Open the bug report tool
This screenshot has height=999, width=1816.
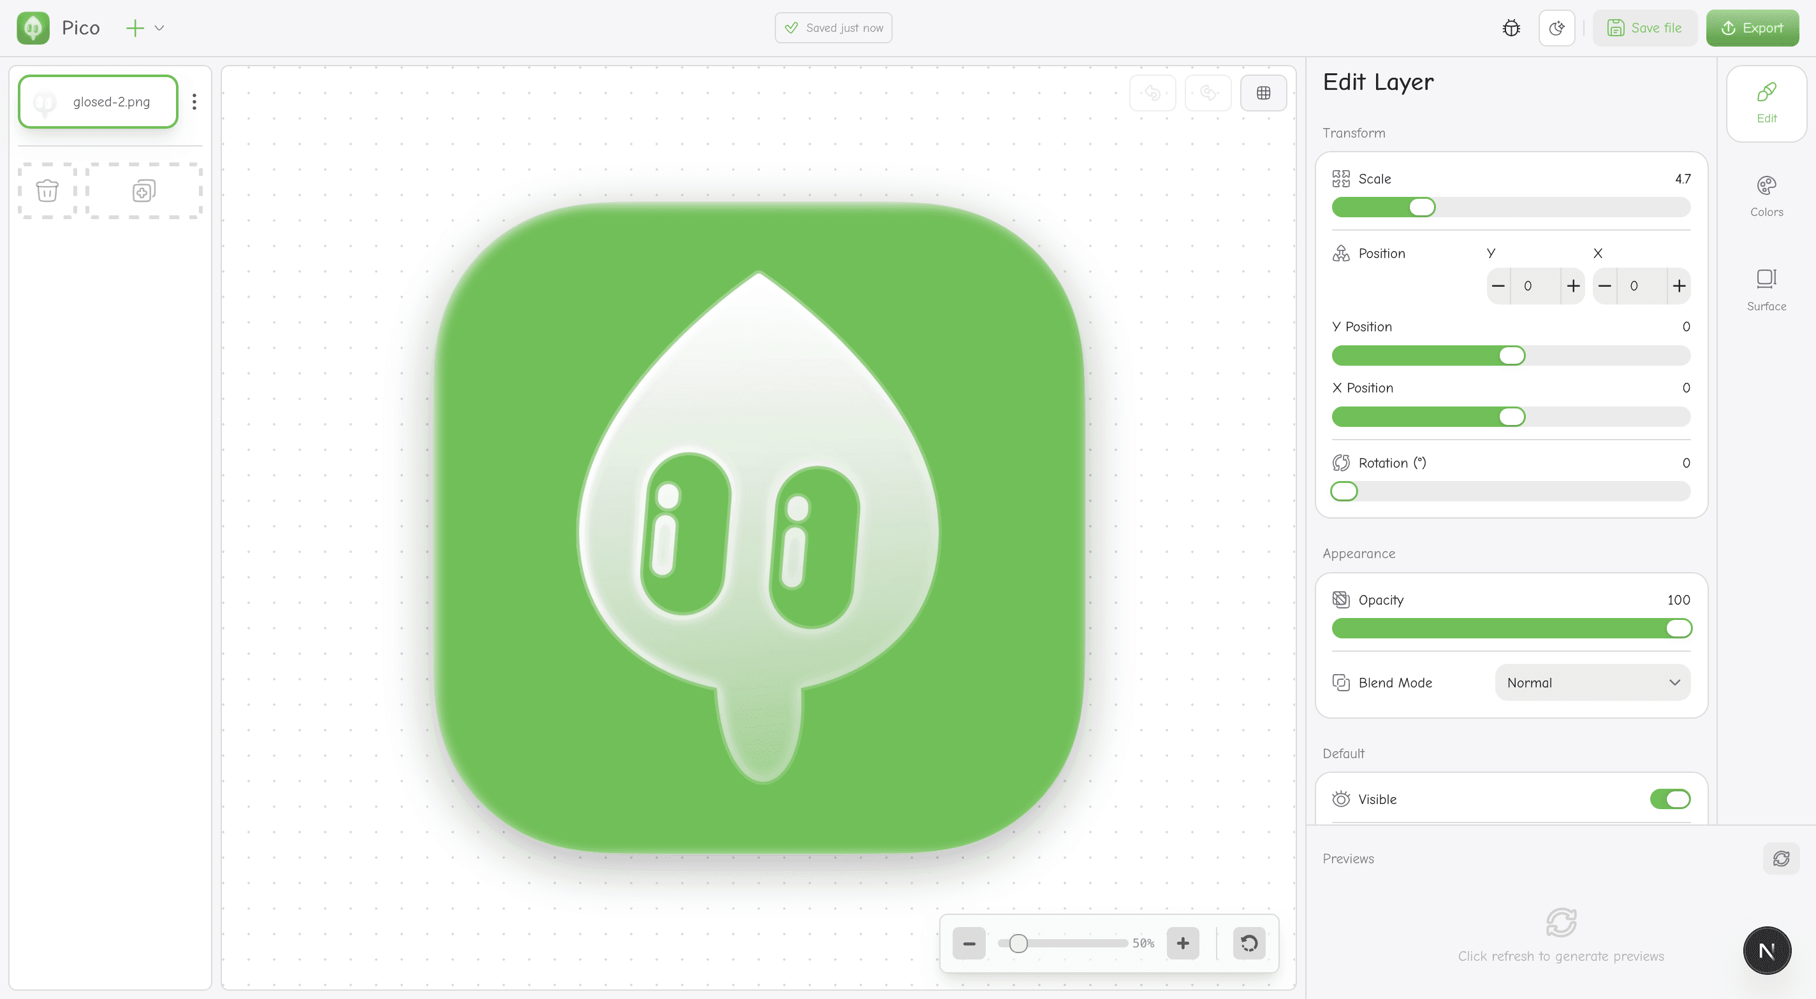point(1511,27)
